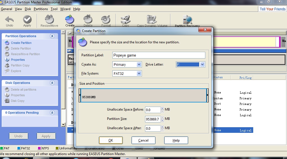This screenshot has height=159, width=287.
Task: Confirm with the OK button
Action: (x=111, y=140)
